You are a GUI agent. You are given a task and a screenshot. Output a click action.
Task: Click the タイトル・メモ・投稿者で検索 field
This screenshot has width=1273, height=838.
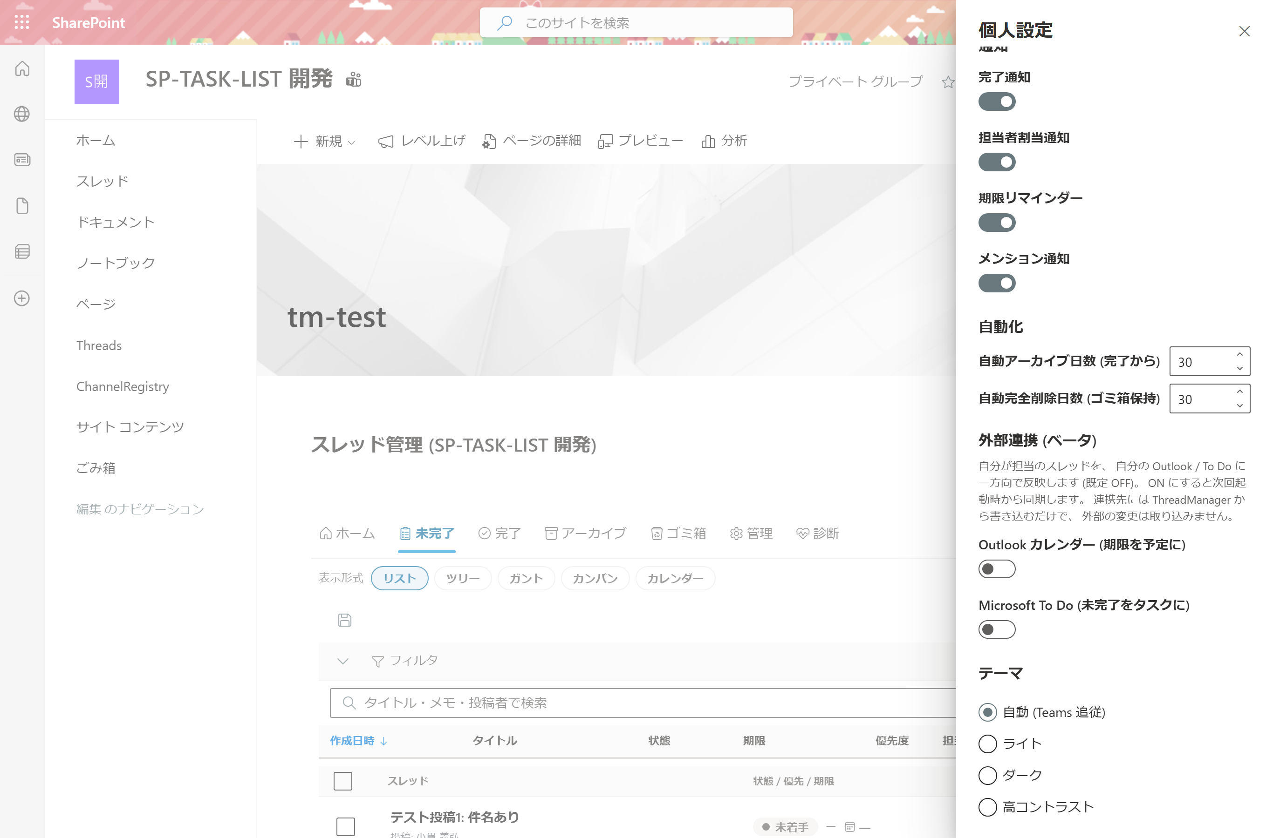coord(643,703)
